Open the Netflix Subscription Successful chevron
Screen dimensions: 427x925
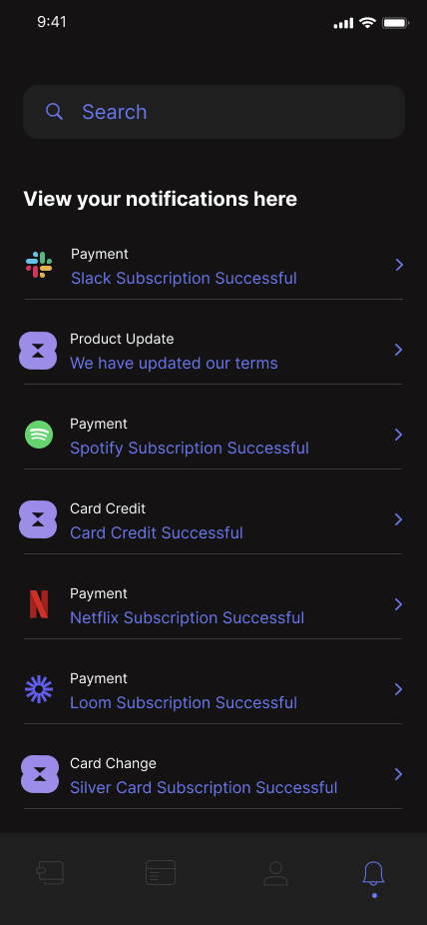pyautogui.click(x=399, y=604)
